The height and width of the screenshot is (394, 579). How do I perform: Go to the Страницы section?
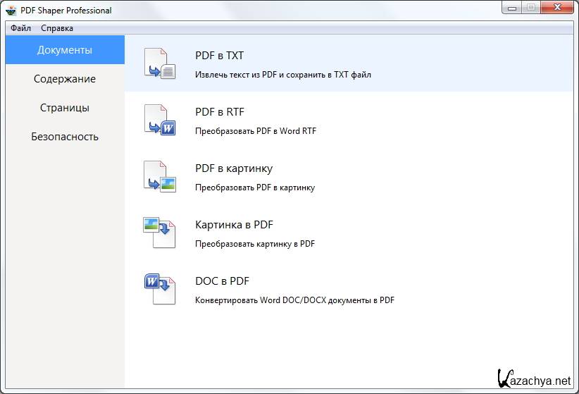click(65, 108)
